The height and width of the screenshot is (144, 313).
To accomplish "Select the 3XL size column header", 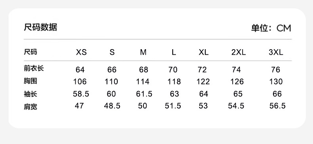I will pyautogui.click(x=276, y=52).
